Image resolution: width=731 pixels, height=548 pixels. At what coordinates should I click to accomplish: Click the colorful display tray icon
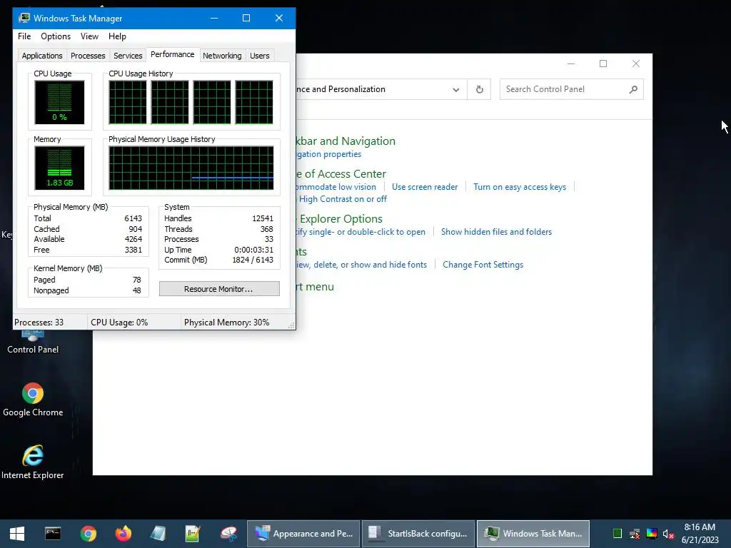point(652,534)
